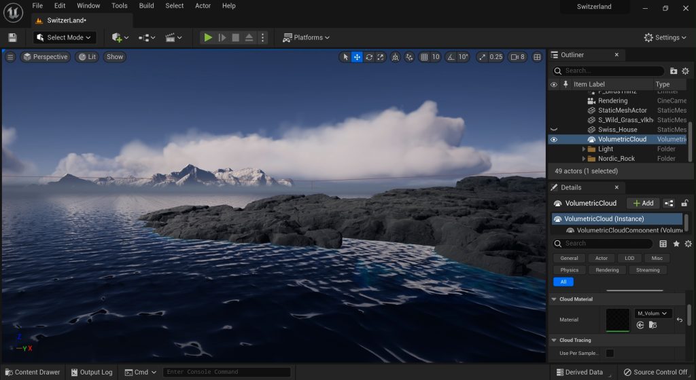Open the Edit menu

tap(60, 5)
